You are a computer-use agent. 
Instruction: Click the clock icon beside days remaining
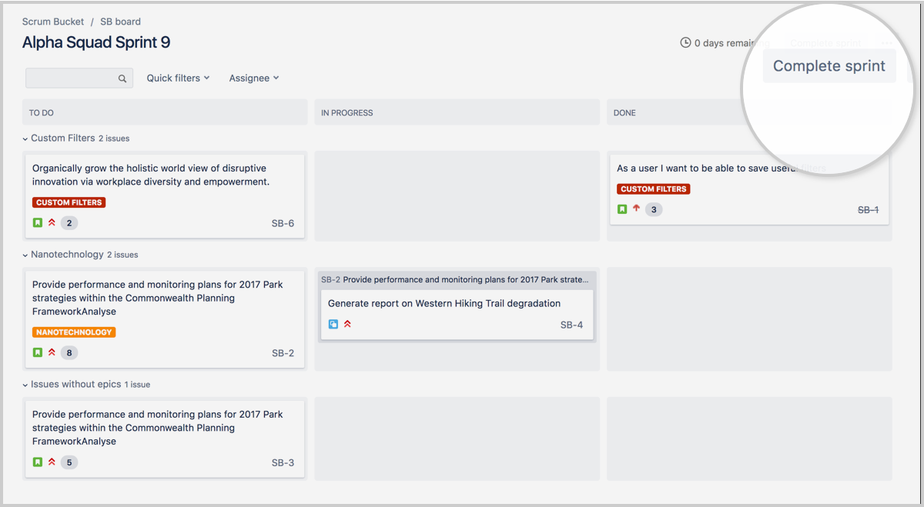[685, 43]
